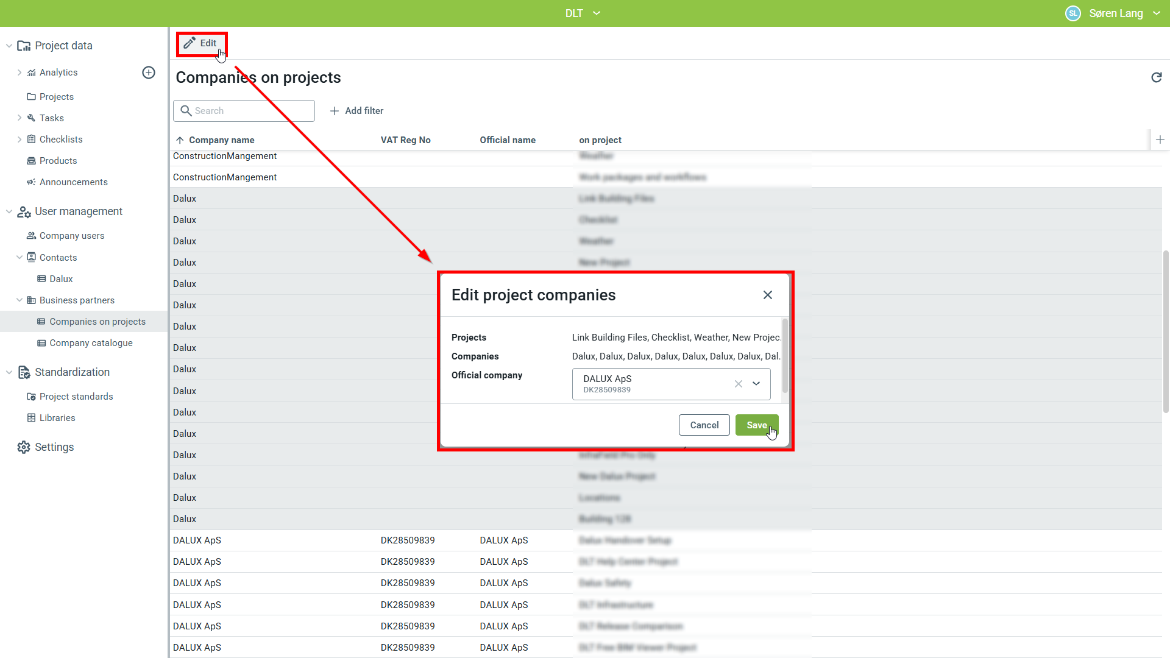Click the SL user avatar icon
Screen dimensions: 1170x658
[1072, 13]
